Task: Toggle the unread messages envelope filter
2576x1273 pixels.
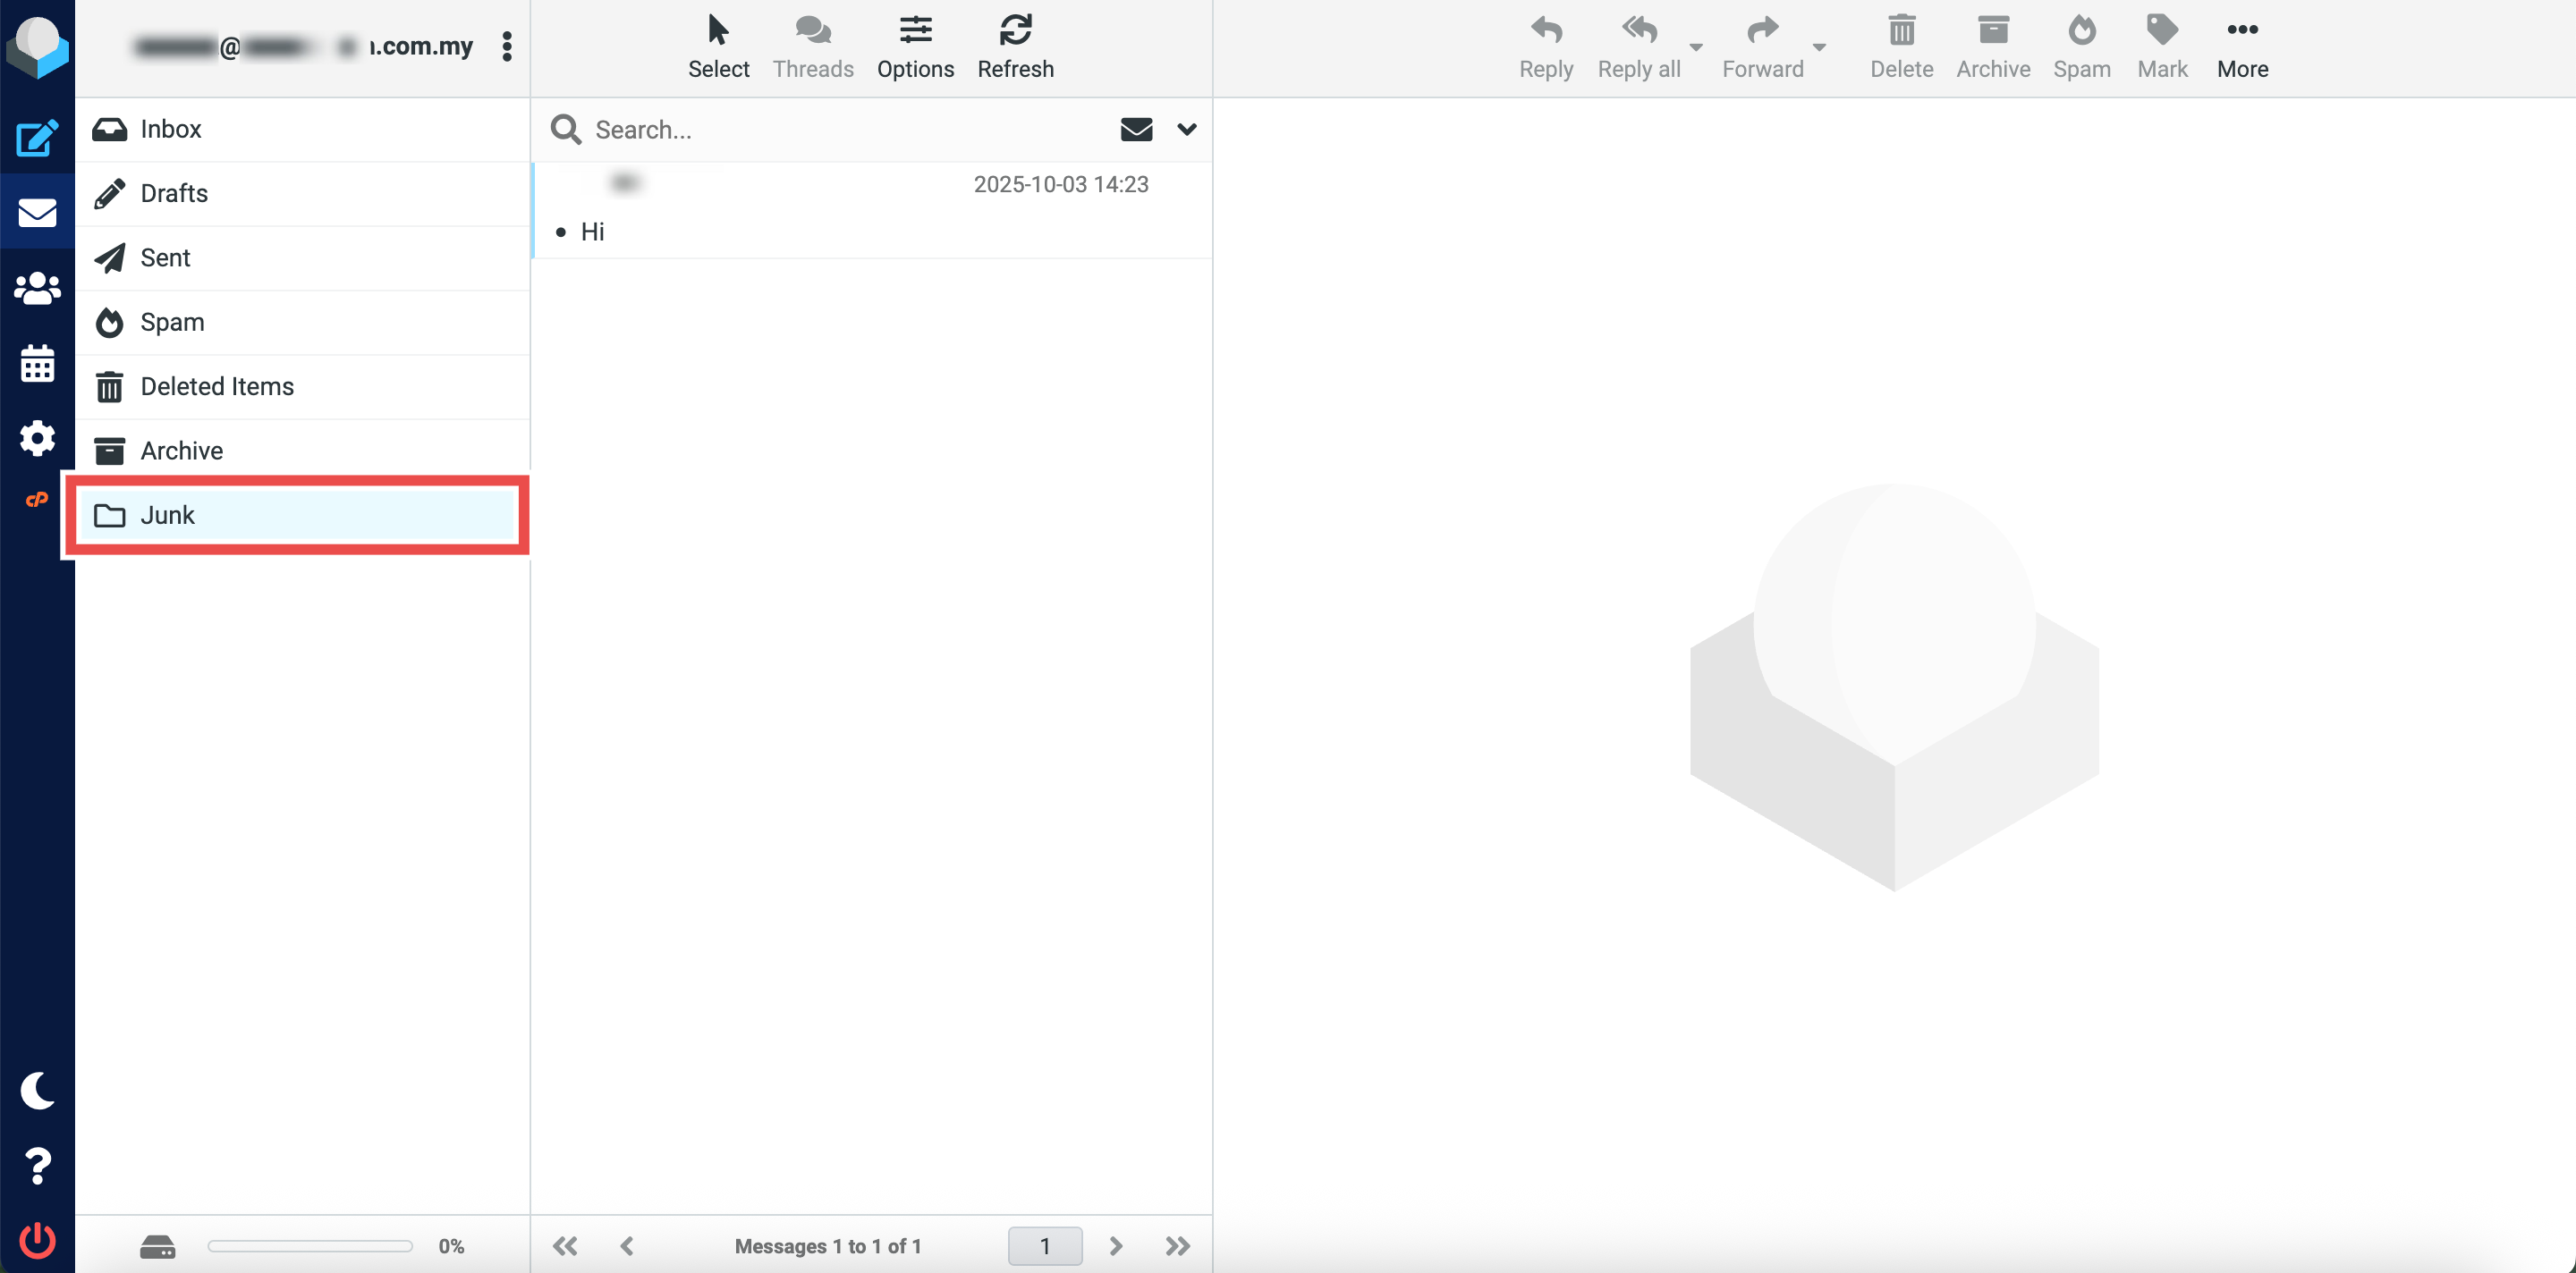Action: coord(1136,129)
